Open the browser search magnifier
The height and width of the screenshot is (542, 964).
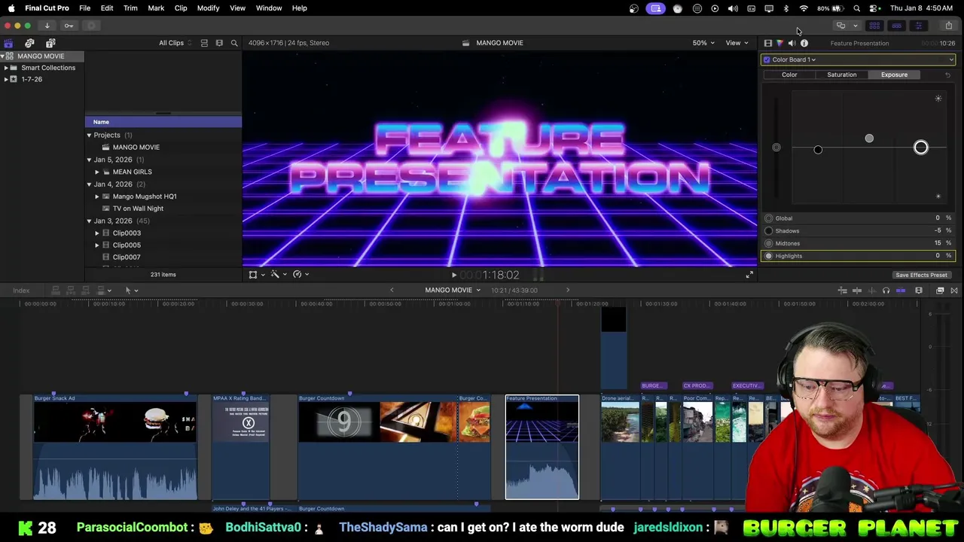234,43
